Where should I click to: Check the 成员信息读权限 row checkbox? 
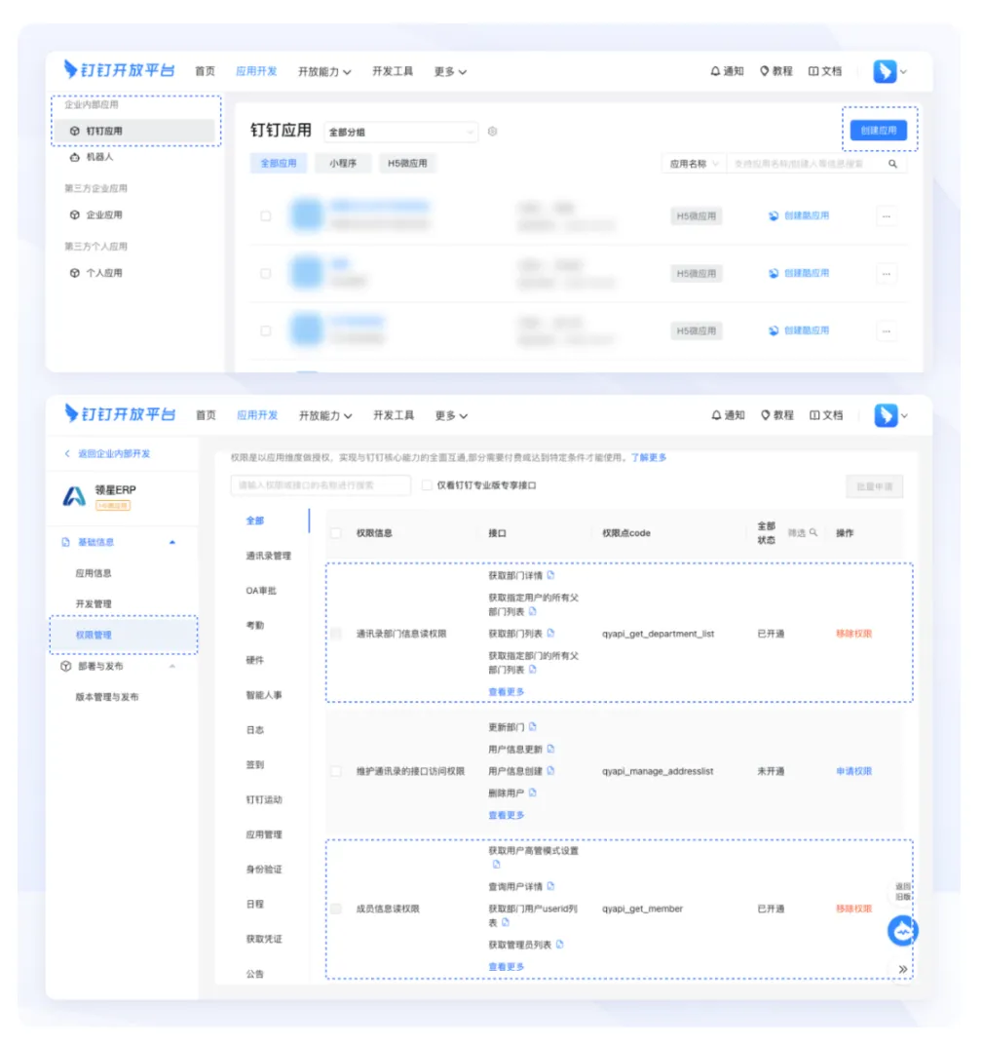click(336, 909)
